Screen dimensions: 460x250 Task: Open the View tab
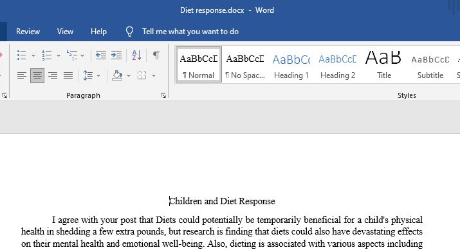click(65, 32)
